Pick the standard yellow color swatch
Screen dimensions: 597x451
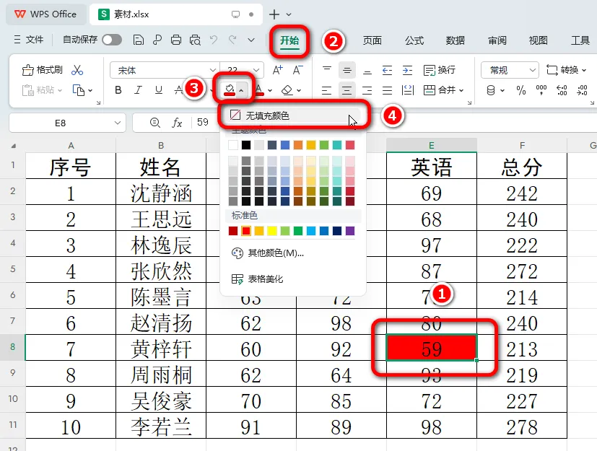pos(272,231)
